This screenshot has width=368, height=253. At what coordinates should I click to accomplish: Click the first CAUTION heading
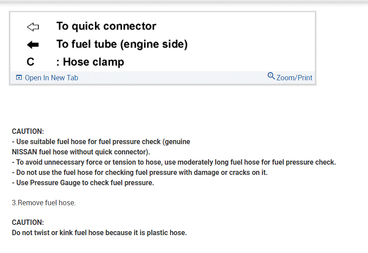point(28,131)
